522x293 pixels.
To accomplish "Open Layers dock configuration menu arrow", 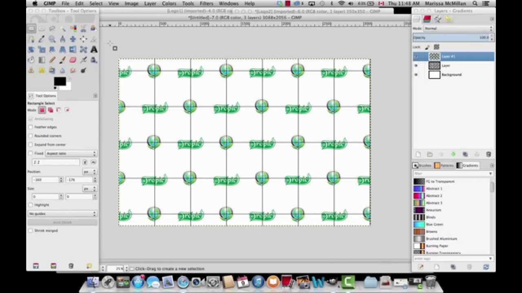I will click(492, 19).
